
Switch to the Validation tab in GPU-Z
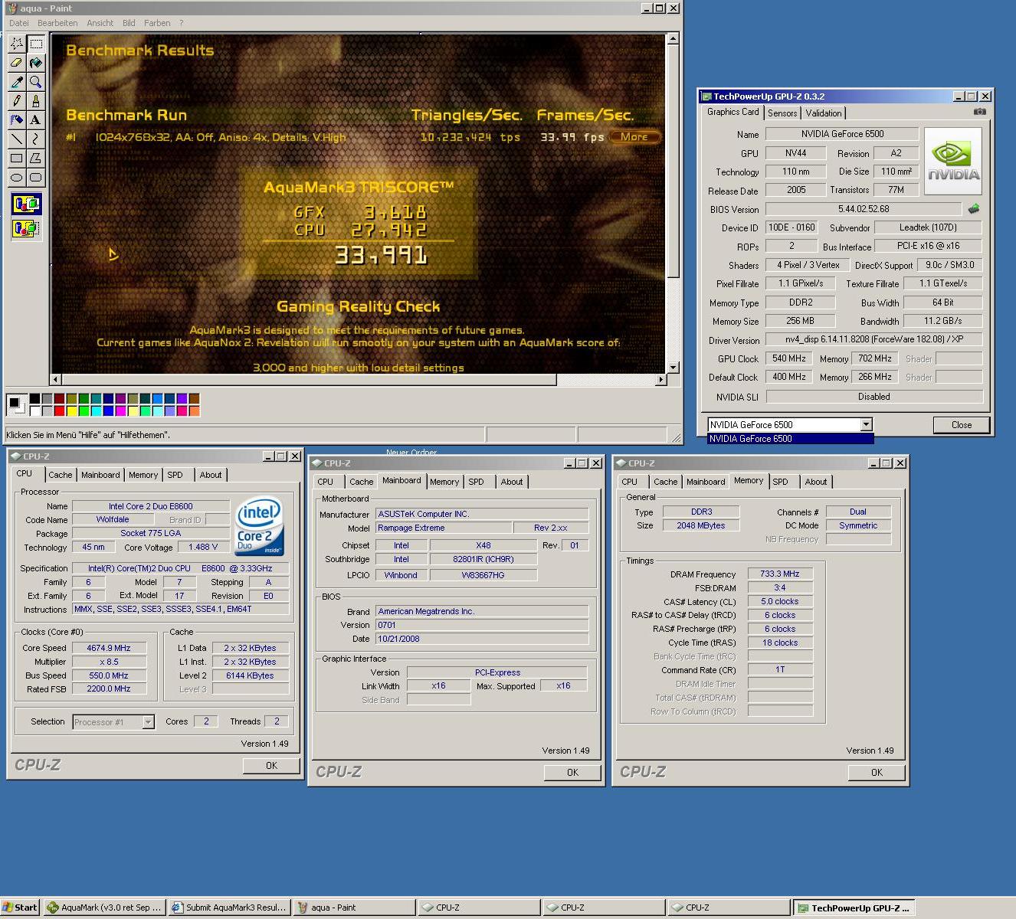[824, 113]
